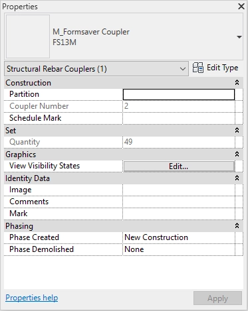Click the Mark value field
This screenshot has height=311, width=248.
point(179,214)
